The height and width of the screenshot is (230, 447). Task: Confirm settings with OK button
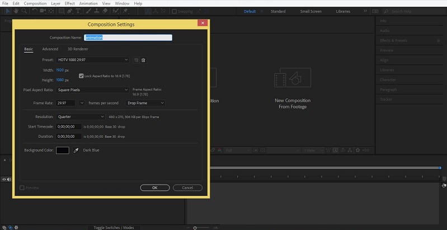(155, 187)
